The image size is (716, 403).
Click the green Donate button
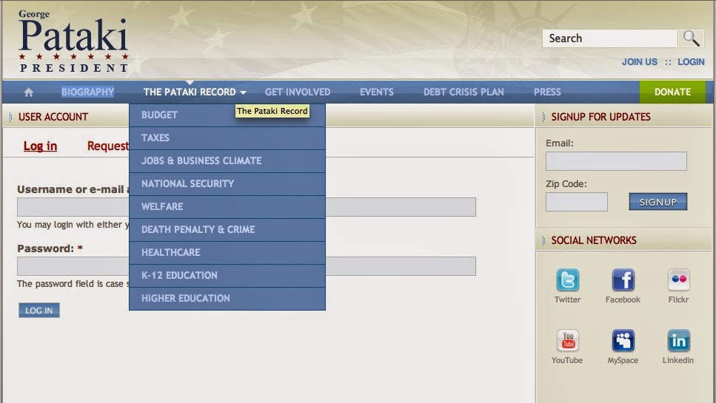coord(672,92)
